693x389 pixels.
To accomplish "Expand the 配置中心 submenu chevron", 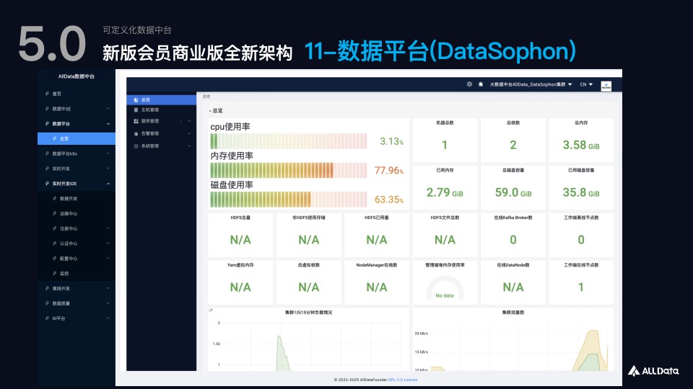I will coord(108,259).
